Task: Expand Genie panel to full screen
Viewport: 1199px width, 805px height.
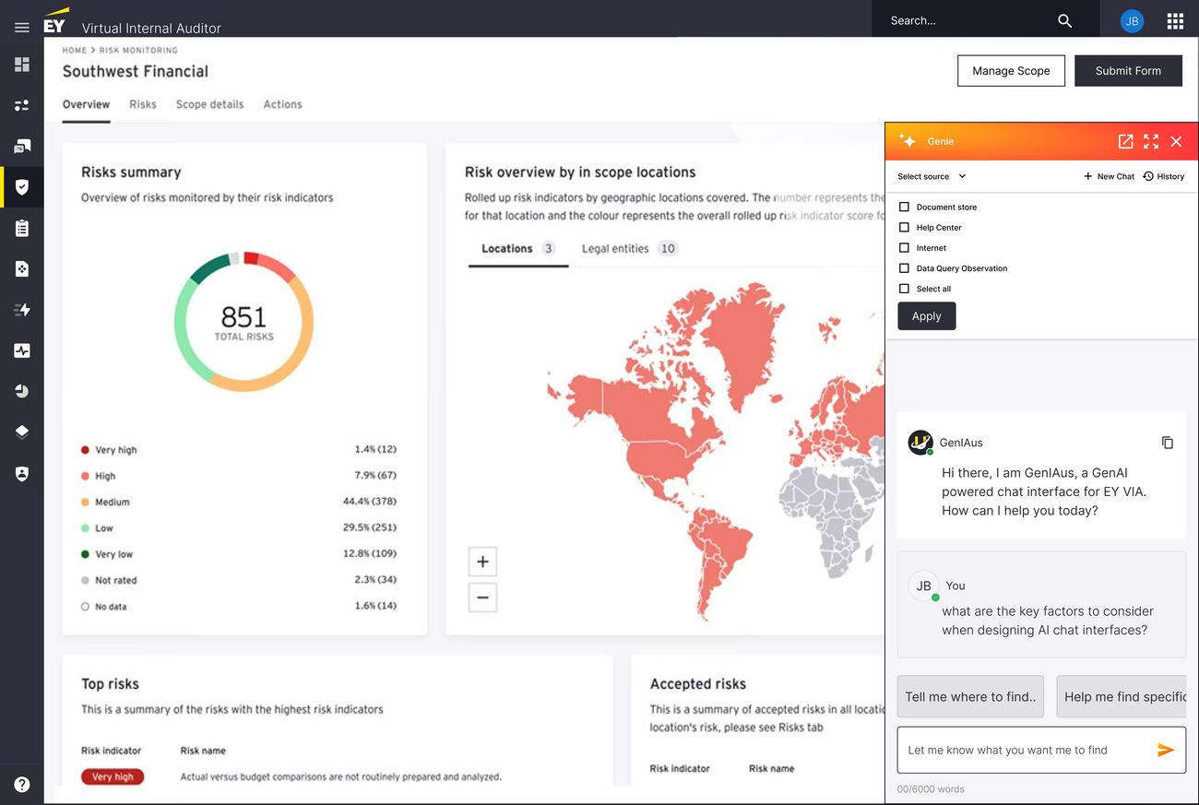Action: pos(1151,141)
